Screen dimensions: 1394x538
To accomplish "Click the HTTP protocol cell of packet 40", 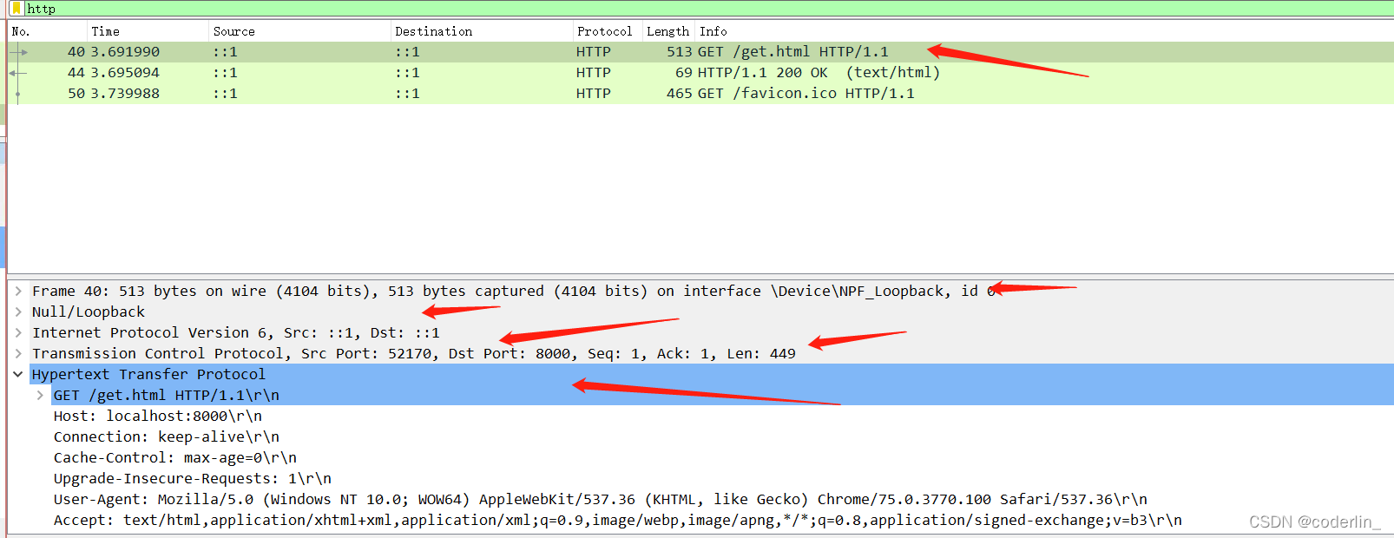I will click(594, 52).
